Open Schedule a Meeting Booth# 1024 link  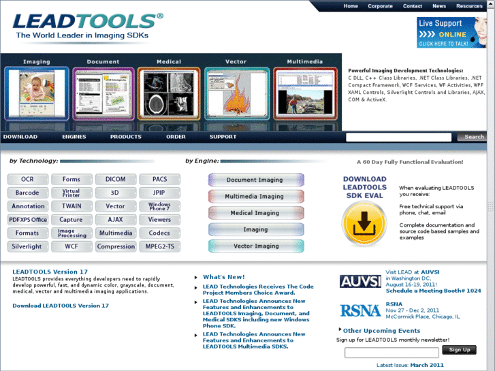tap(434, 291)
